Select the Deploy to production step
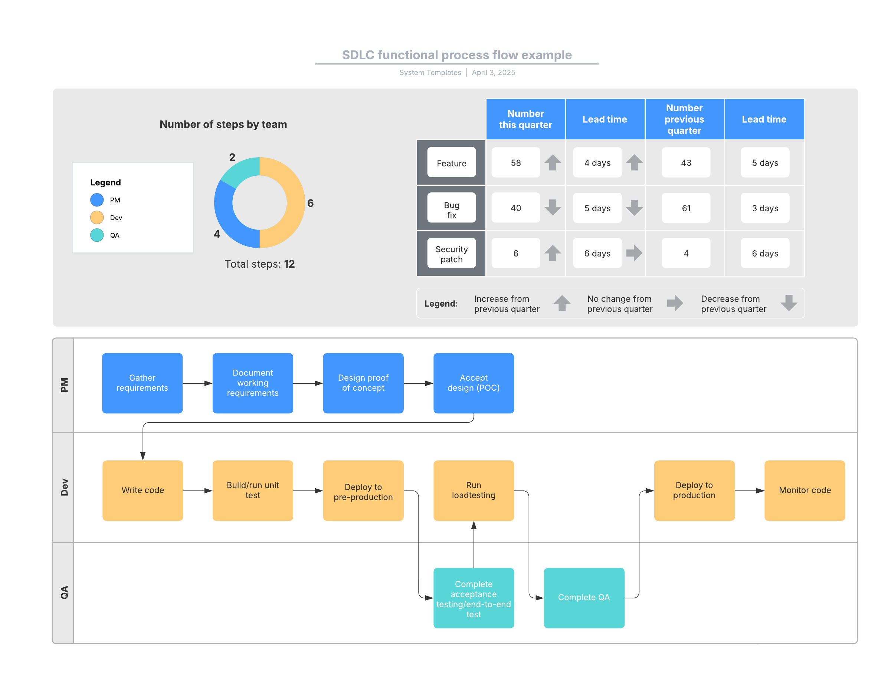891x674 pixels. click(694, 490)
